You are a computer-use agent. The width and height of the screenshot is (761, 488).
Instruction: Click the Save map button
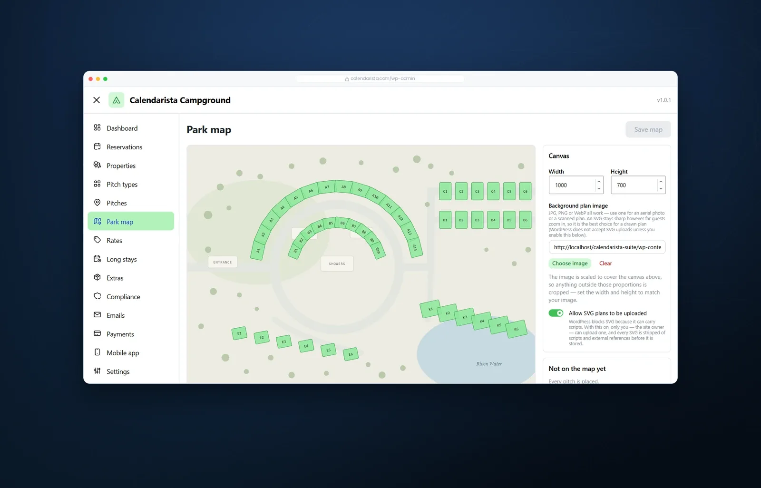(x=648, y=129)
